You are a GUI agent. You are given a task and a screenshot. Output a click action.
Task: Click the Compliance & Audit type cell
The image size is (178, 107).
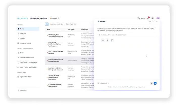point(72,52)
